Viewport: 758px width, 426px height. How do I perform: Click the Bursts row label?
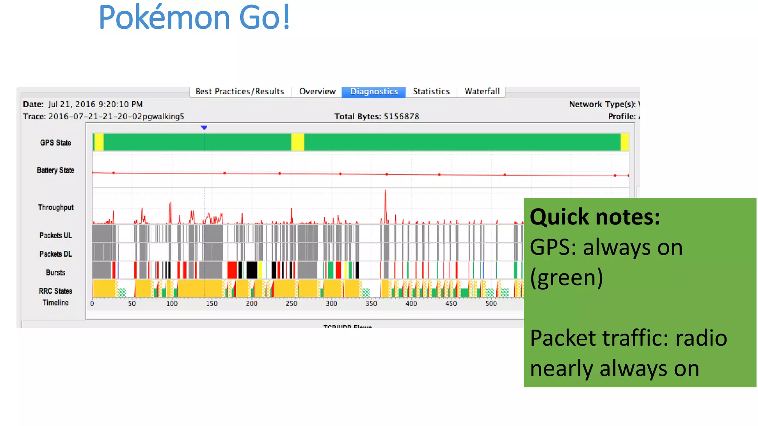click(x=56, y=273)
